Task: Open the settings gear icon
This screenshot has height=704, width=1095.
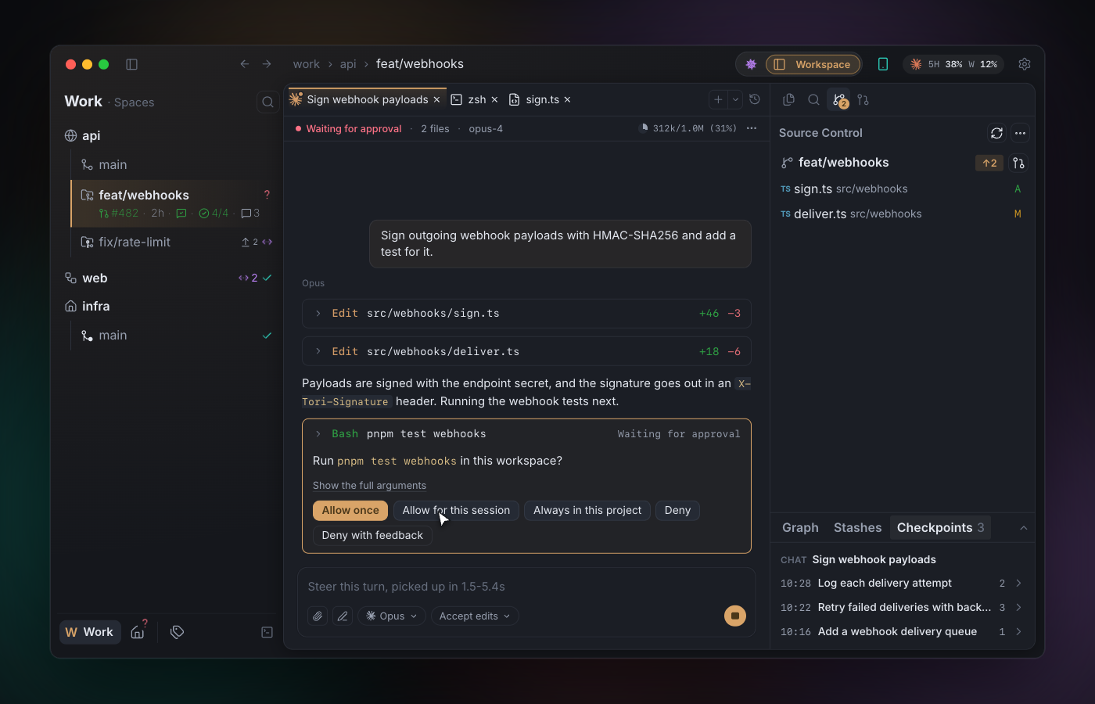Action: coord(1025,64)
